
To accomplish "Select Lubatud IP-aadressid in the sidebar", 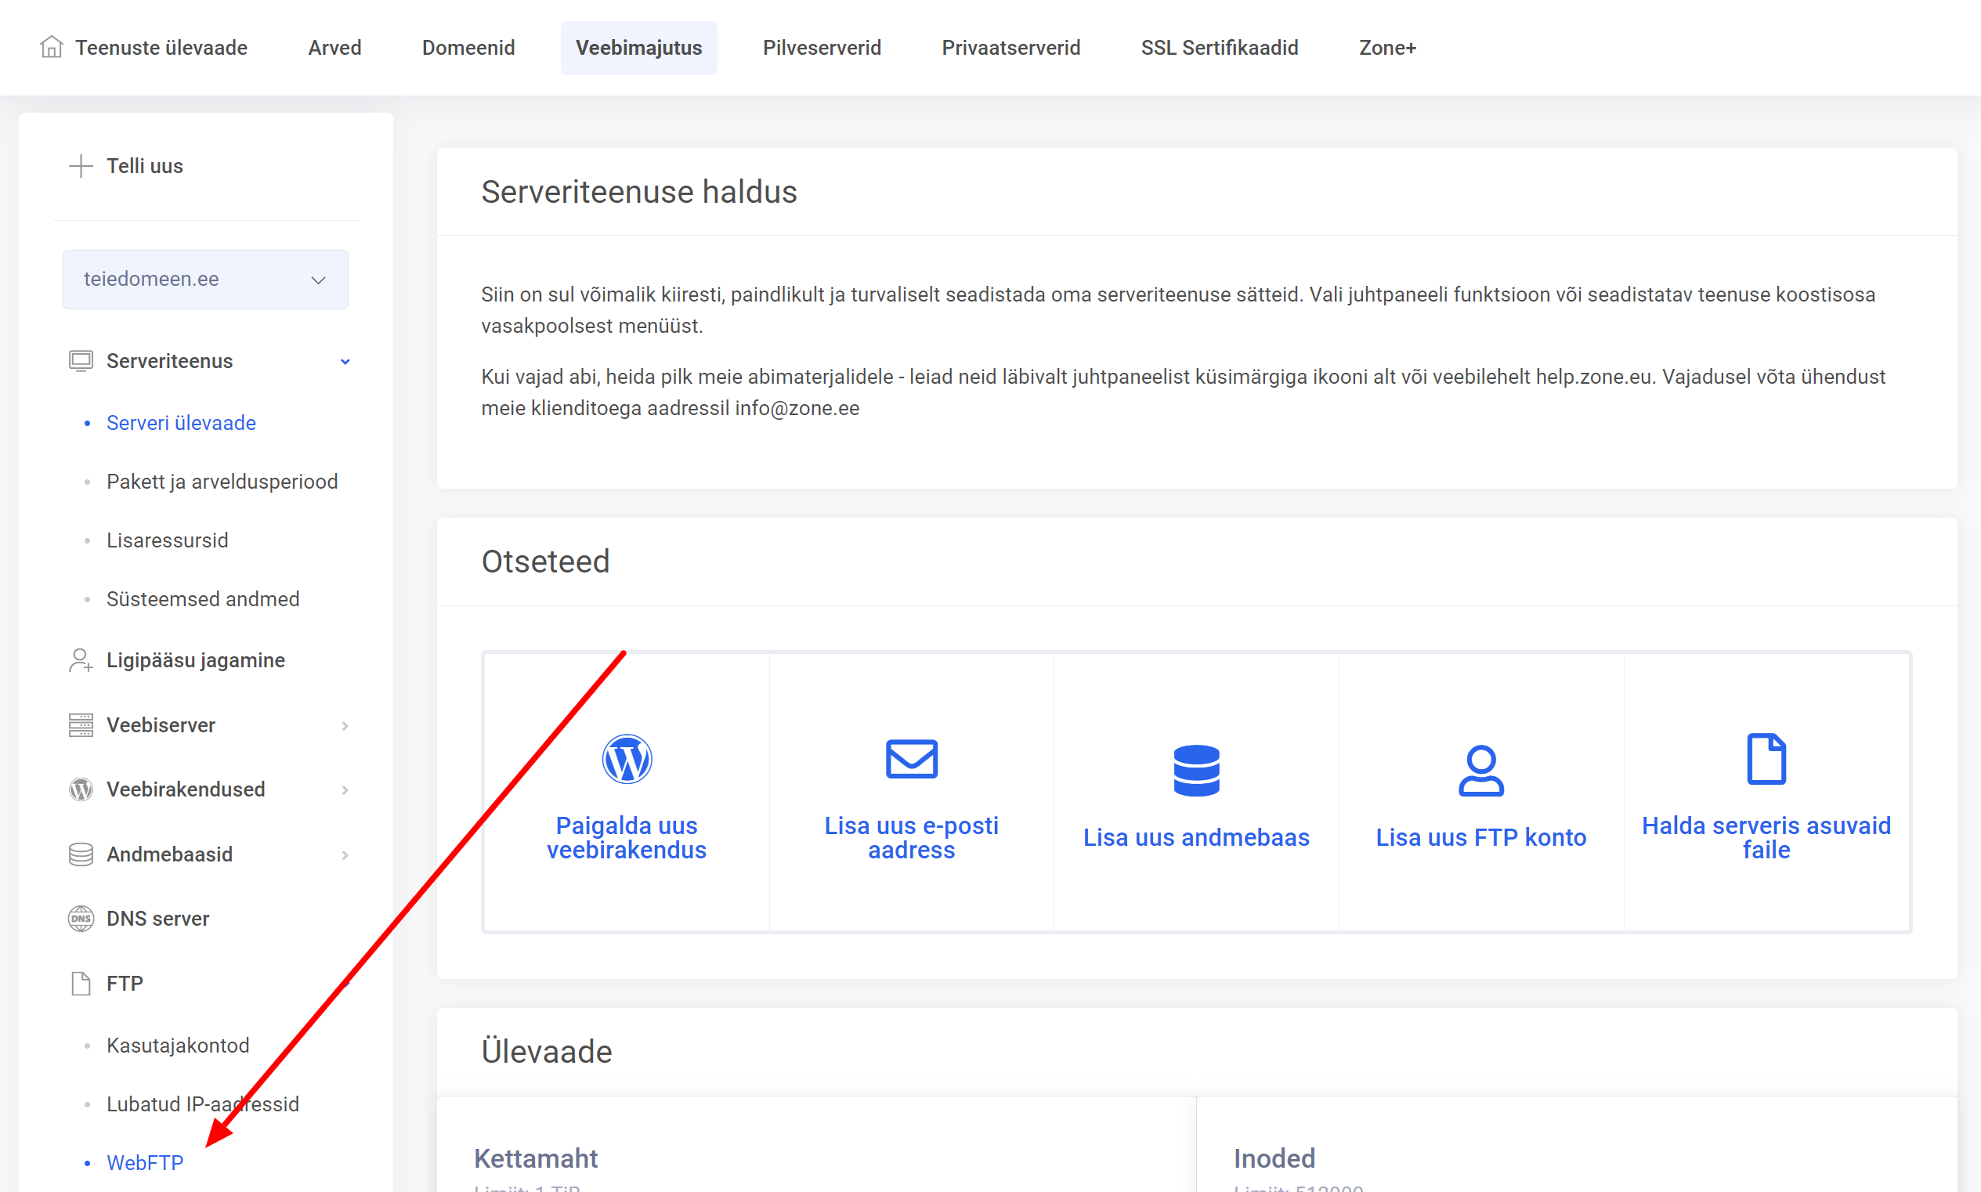I will [x=202, y=1104].
